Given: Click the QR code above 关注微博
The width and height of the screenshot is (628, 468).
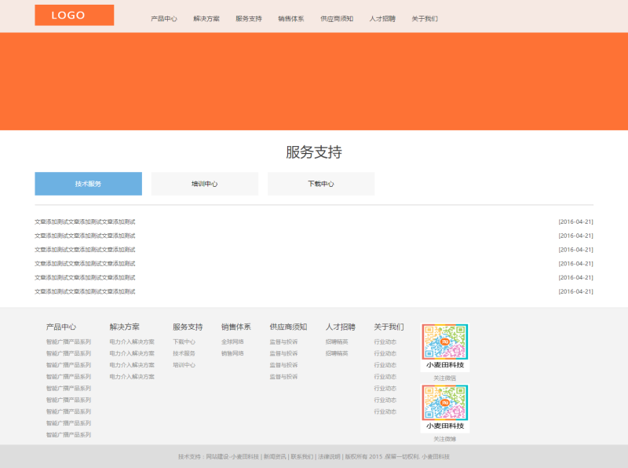Looking at the screenshot, I should click(445, 408).
